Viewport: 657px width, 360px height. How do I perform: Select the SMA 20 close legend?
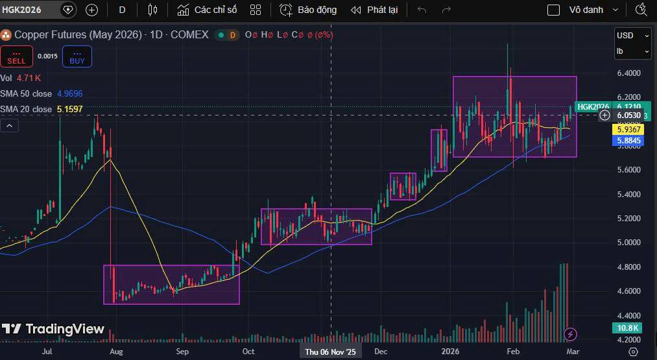[26, 109]
